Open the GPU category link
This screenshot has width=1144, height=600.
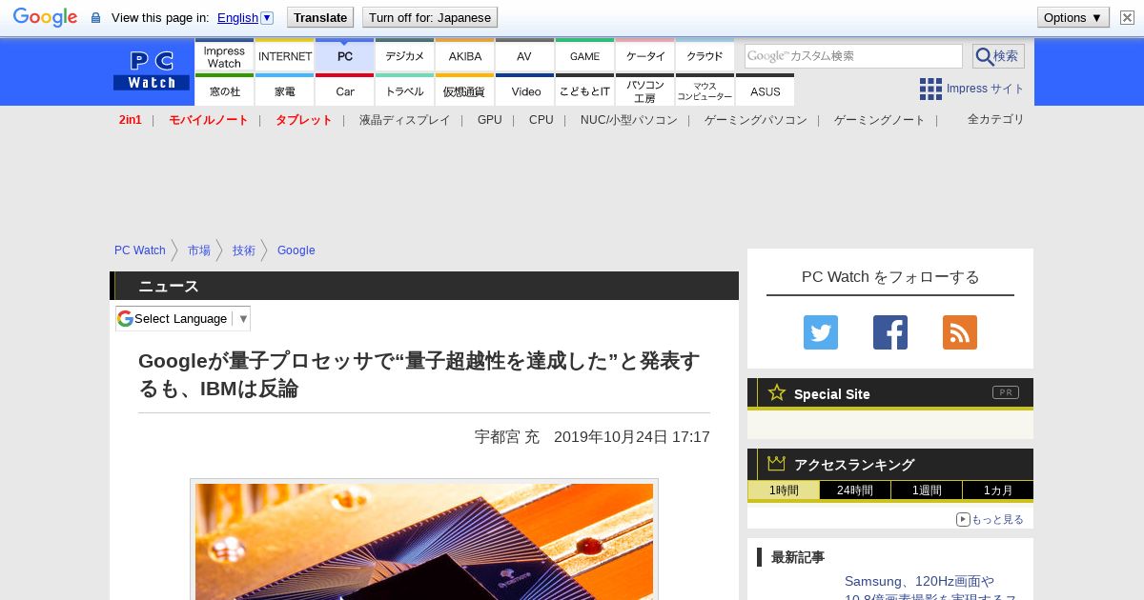coord(490,120)
